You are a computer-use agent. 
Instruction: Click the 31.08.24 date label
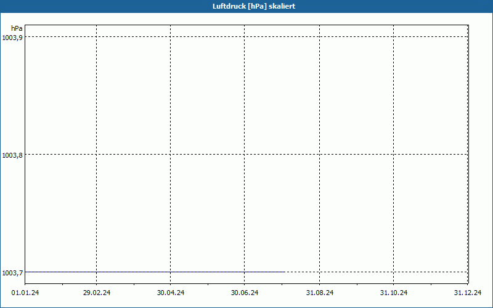click(320, 293)
